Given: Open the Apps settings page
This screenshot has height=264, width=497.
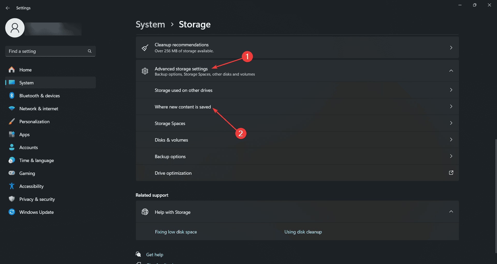Looking at the screenshot, I should (x=25, y=135).
